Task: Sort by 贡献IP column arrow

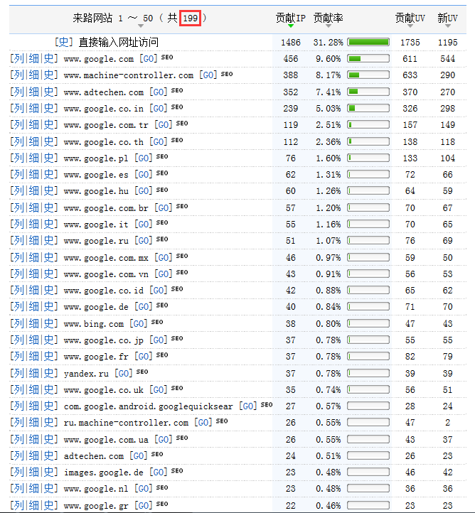Action: pos(291,26)
